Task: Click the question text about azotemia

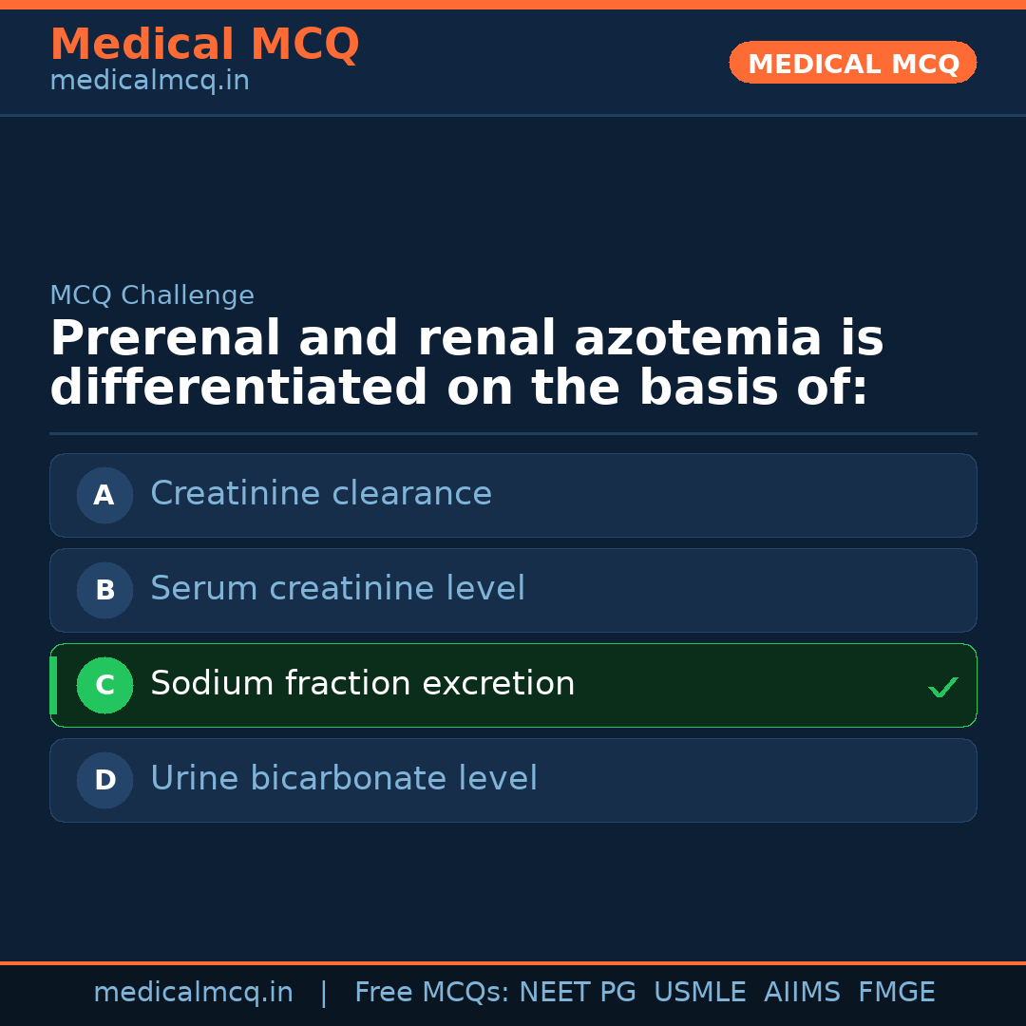Action: pyautogui.click(x=465, y=364)
